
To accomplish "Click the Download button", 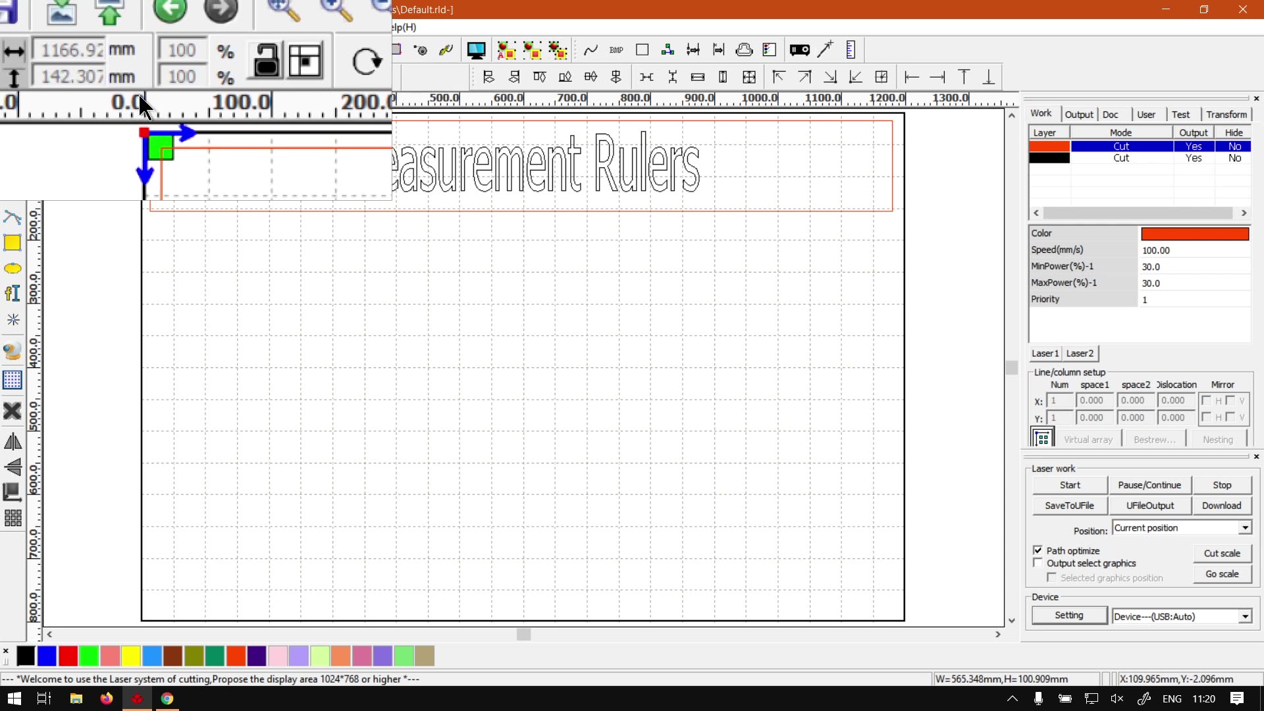I will (x=1221, y=506).
